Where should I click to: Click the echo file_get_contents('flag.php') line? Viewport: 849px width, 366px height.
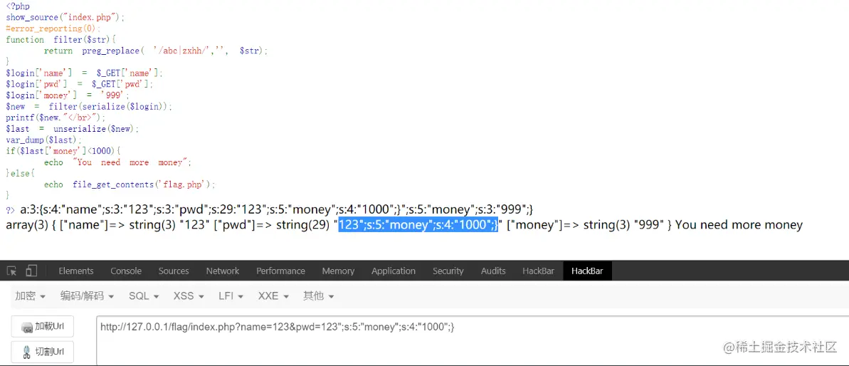[130, 184]
